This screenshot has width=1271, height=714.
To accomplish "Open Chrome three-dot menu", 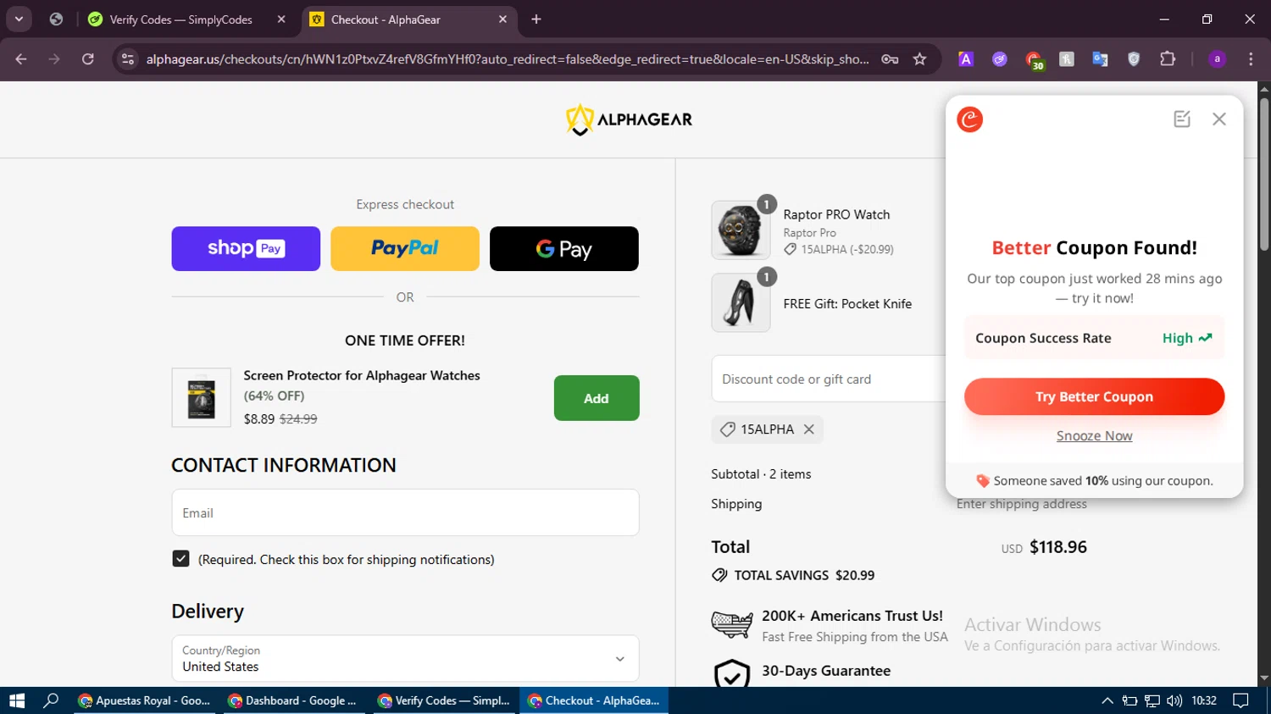I will (1251, 59).
